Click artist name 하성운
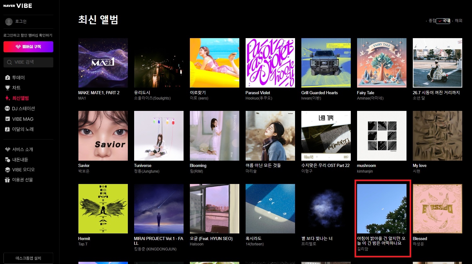 pyautogui.click(x=418, y=244)
